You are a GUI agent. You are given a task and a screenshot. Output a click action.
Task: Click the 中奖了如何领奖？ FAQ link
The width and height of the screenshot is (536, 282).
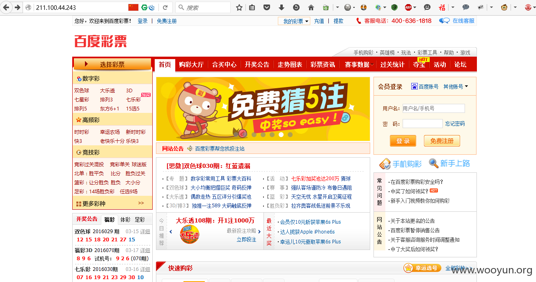(x=410, y=191)
